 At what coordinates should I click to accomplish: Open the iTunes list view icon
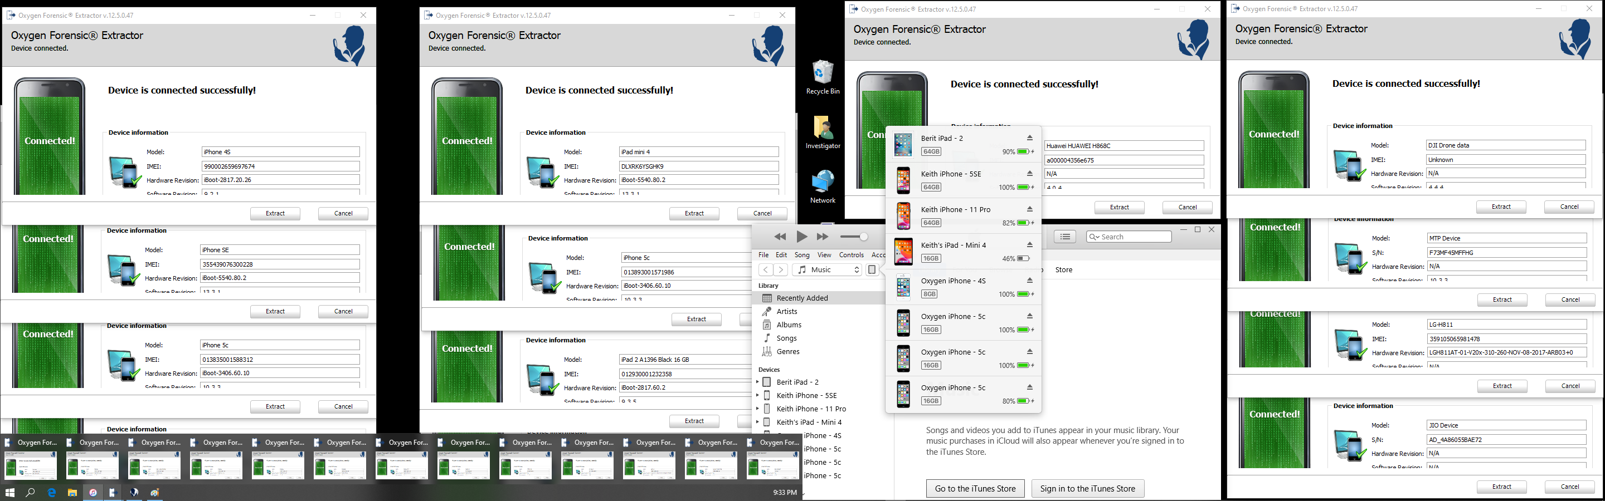[1066, 237]
